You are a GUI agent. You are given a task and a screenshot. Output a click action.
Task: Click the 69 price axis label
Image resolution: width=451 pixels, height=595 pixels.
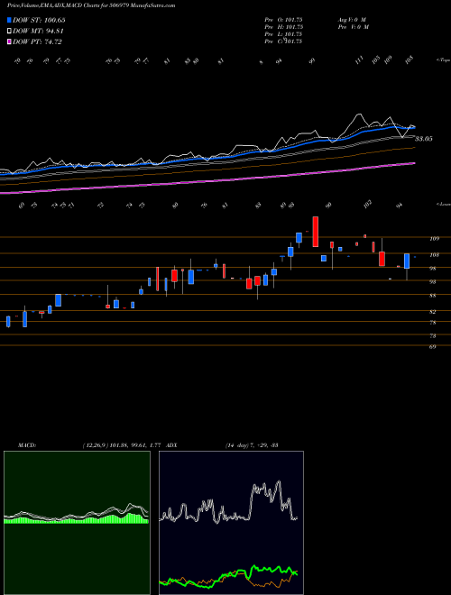pos(432,346)
